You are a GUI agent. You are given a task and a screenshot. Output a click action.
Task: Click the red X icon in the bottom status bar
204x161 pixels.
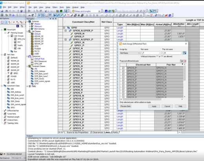[x=4, y=154]
